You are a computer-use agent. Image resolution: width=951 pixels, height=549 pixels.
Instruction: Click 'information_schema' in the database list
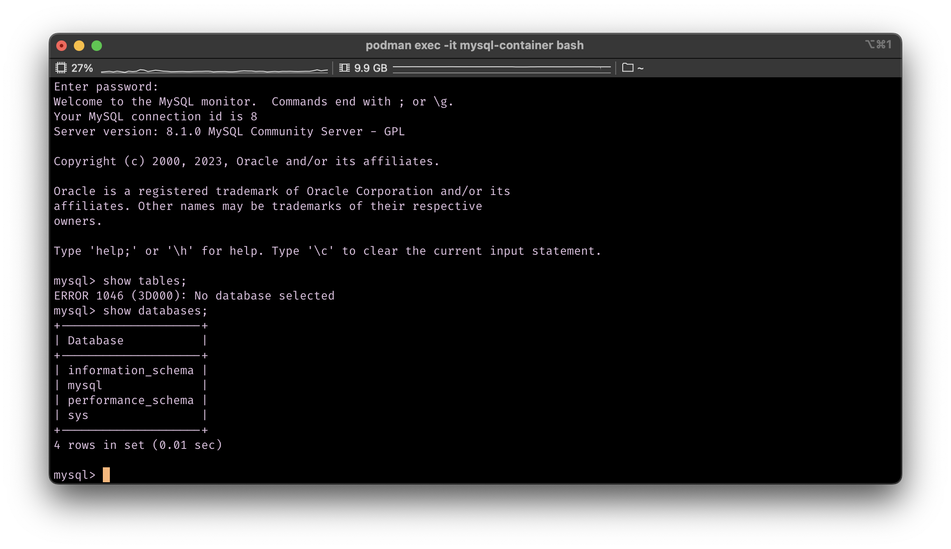tap(131, 370)
